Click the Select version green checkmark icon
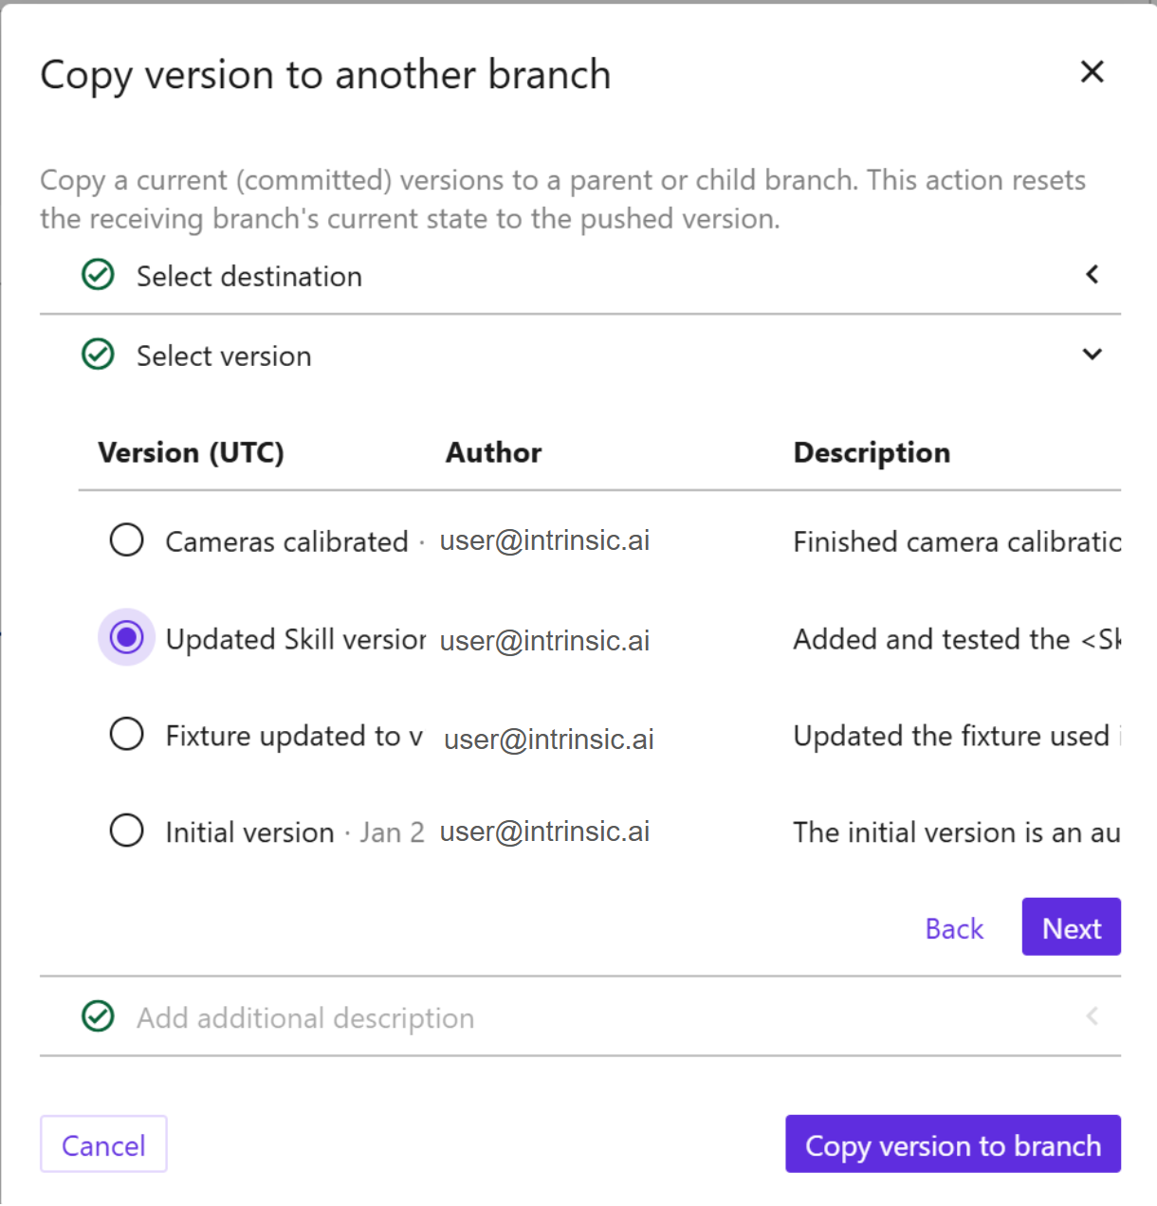The image size is (1157, 1206). click(98, 355)
